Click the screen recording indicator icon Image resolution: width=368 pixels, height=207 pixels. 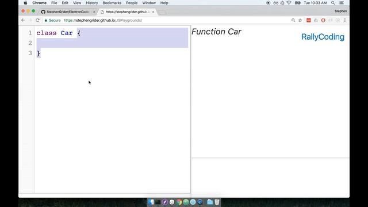click(x=269, y=3)
